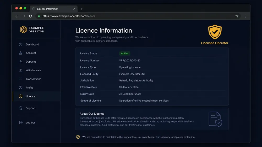Go to Withdrawals in sidebar
Image resolution: width=262 pixels, height=147 pixels.
(36, 70)
